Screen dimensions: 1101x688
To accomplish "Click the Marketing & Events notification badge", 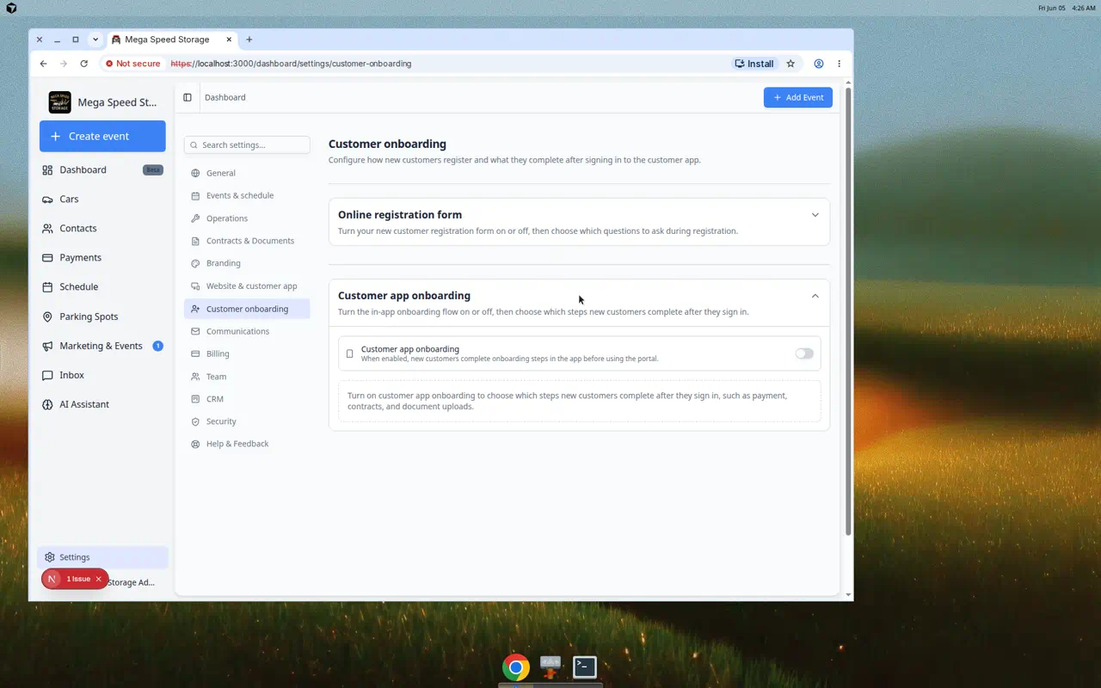I will [157, 346].
